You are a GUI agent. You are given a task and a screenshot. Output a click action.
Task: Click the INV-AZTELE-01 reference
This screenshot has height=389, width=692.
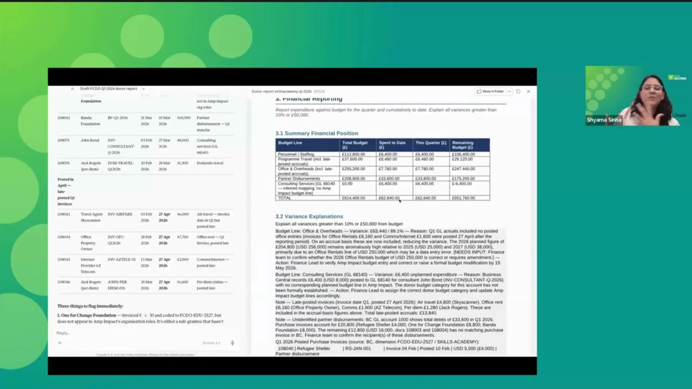point(122,260)
